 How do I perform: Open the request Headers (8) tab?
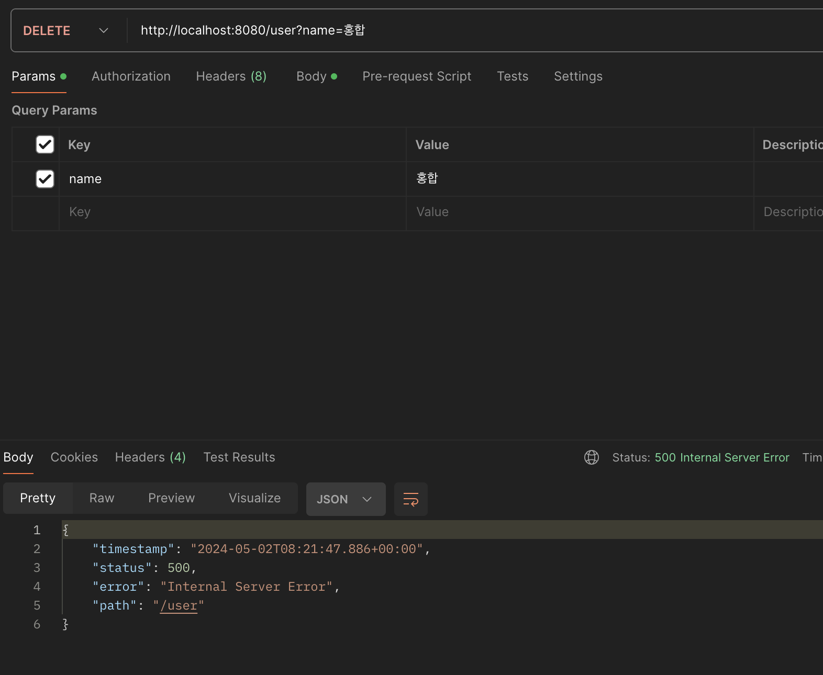[x=231, y=76]
